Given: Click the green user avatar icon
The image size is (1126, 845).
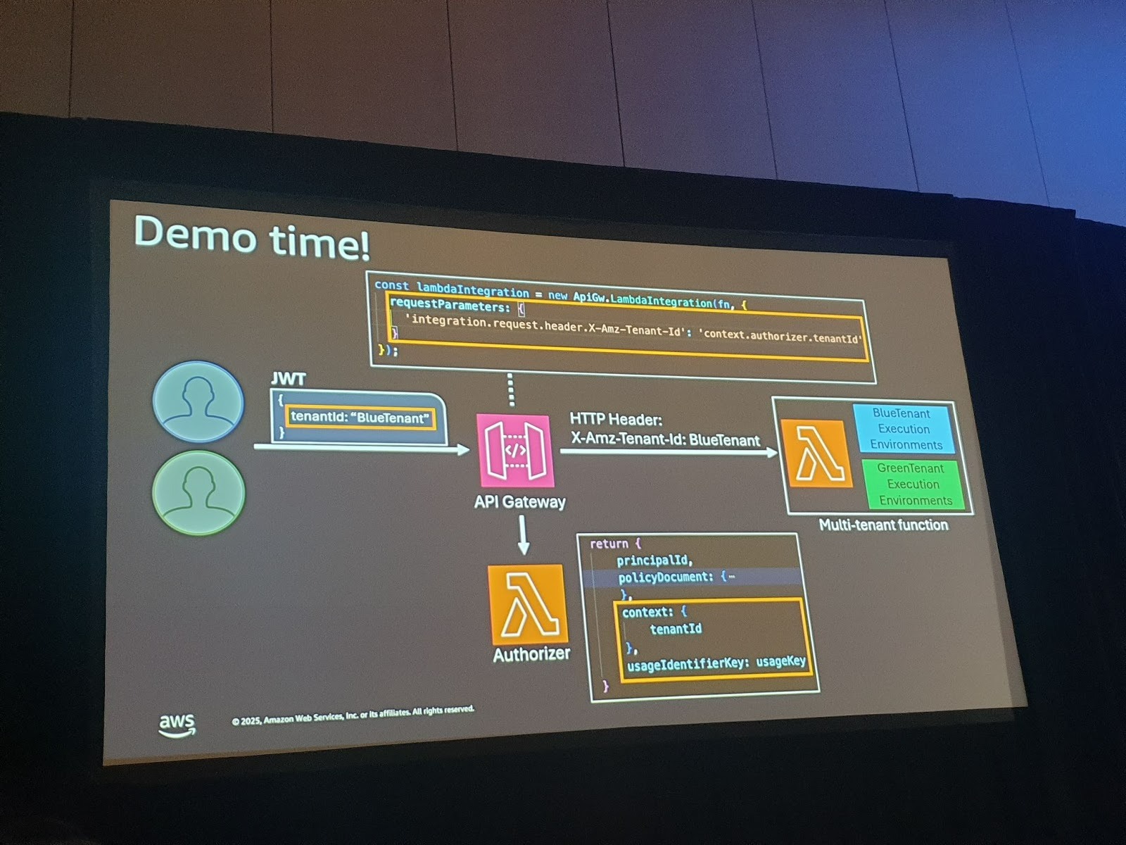Looking at the screenshot, I should 198,492.
